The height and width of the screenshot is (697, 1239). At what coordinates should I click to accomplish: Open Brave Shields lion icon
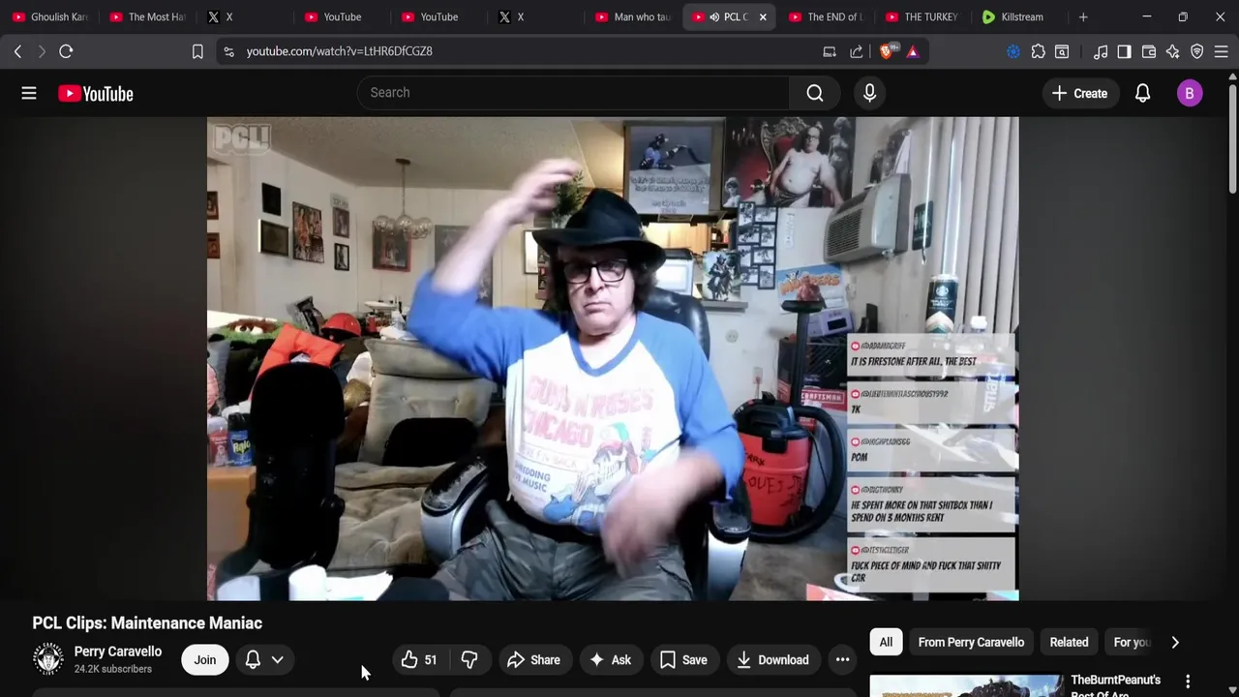(x=886, y=51)
